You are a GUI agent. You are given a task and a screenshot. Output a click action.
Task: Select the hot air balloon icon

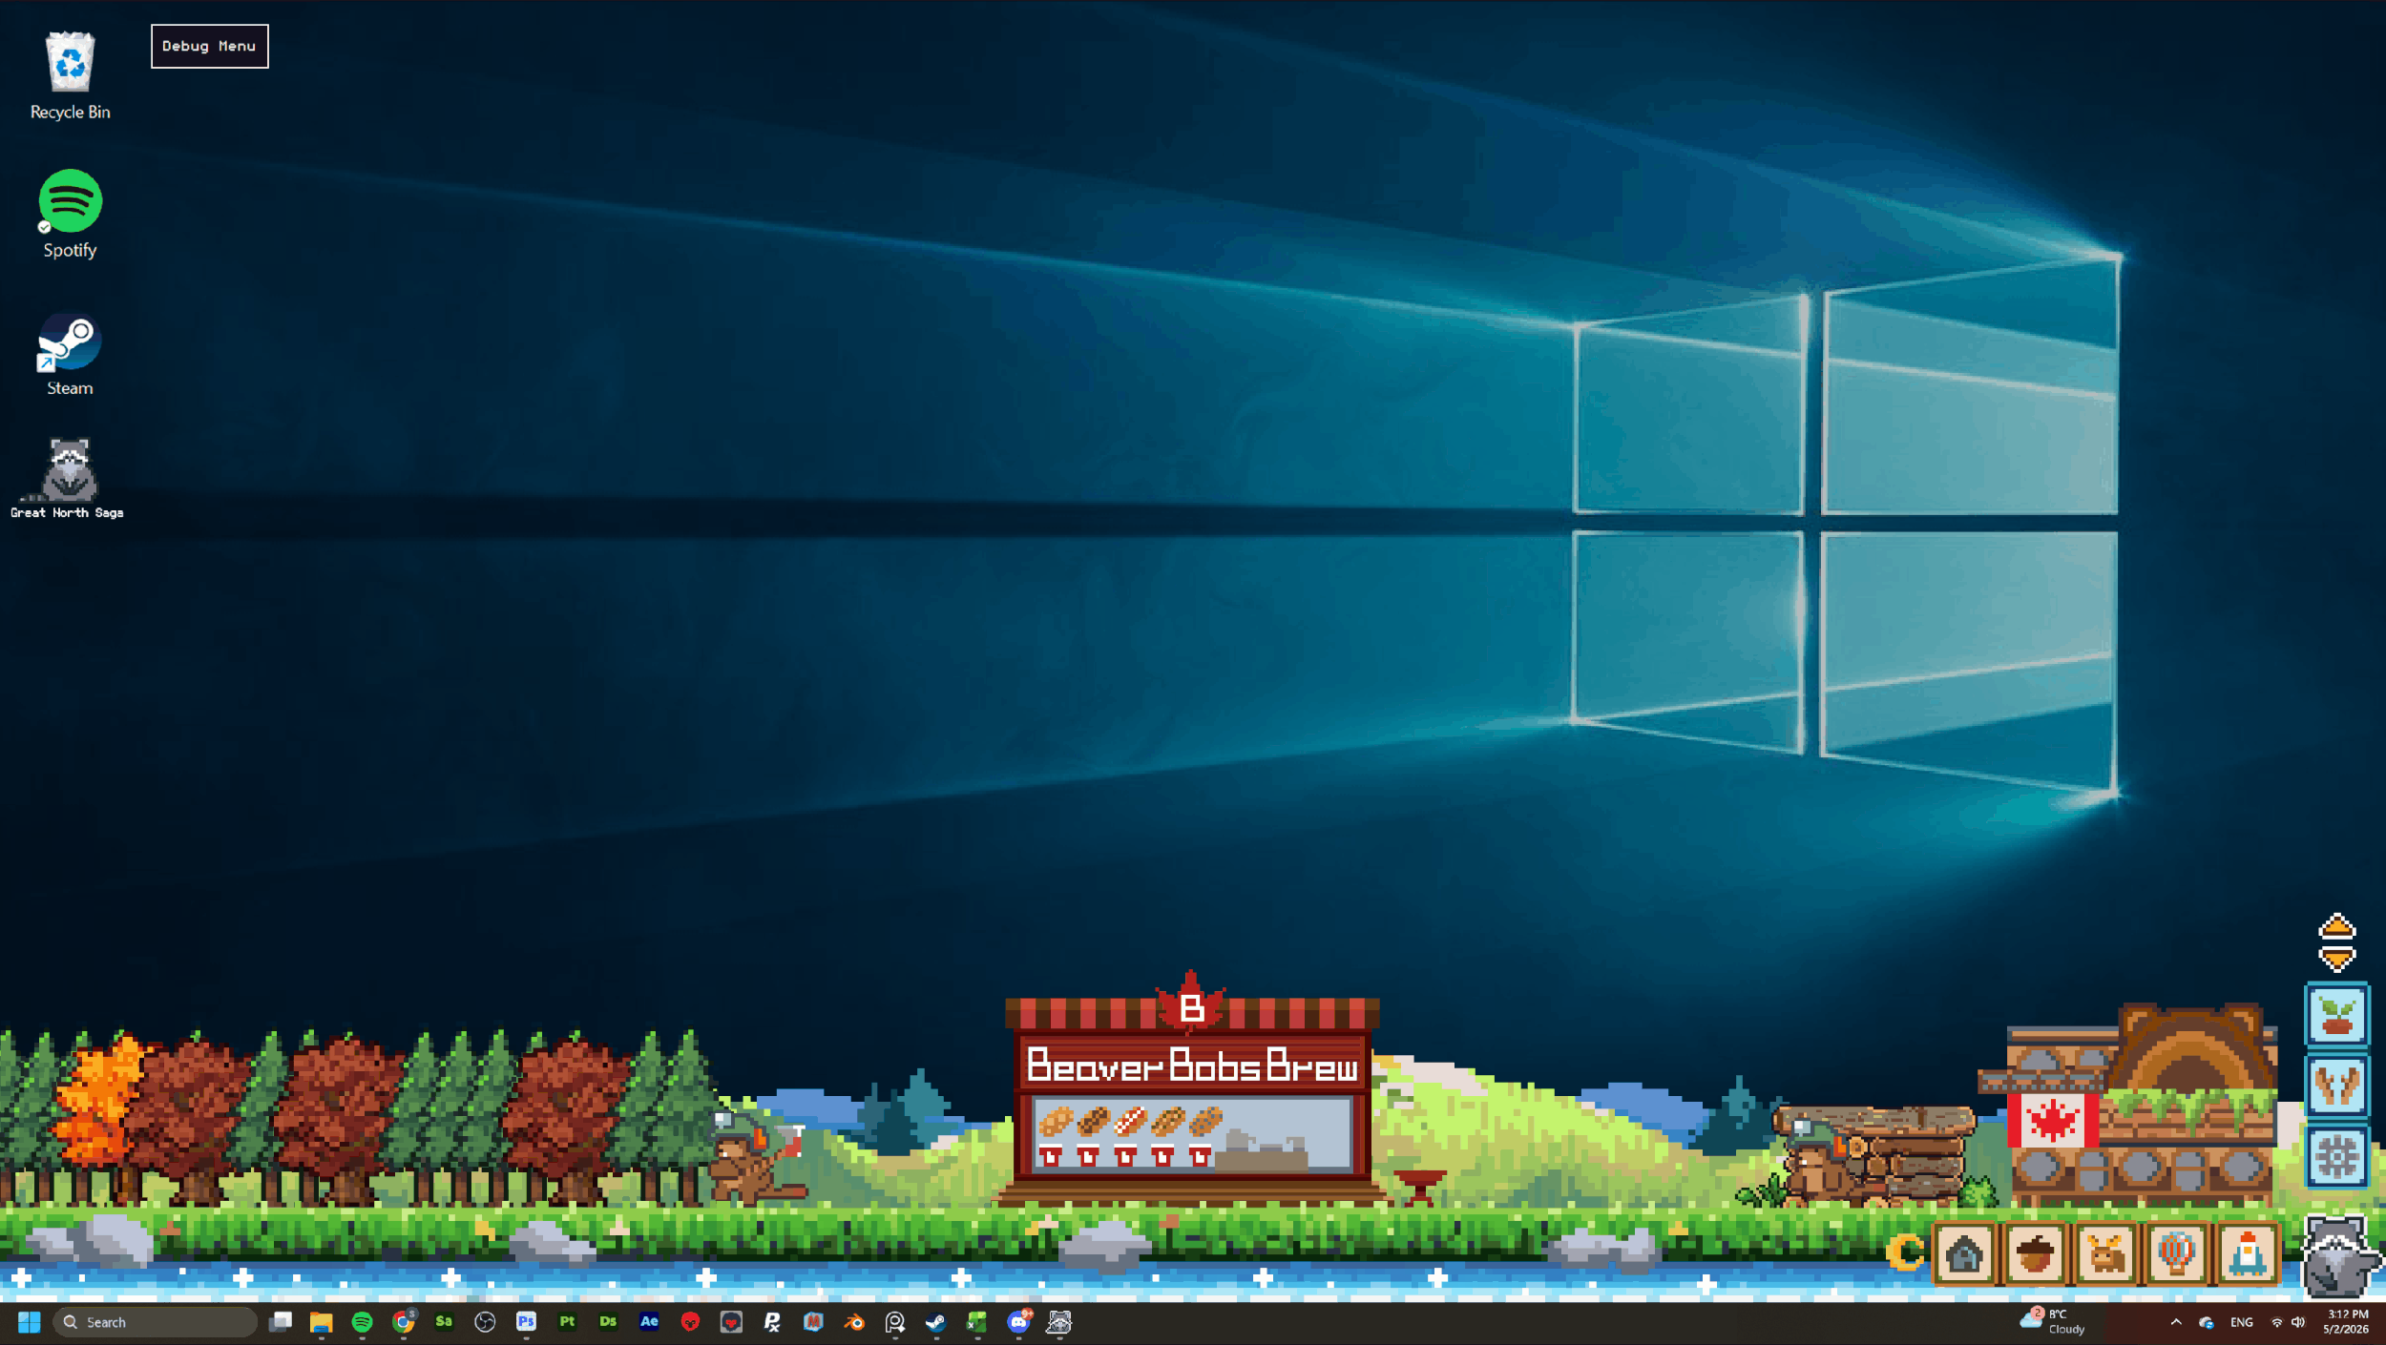coord(2176,1253)
